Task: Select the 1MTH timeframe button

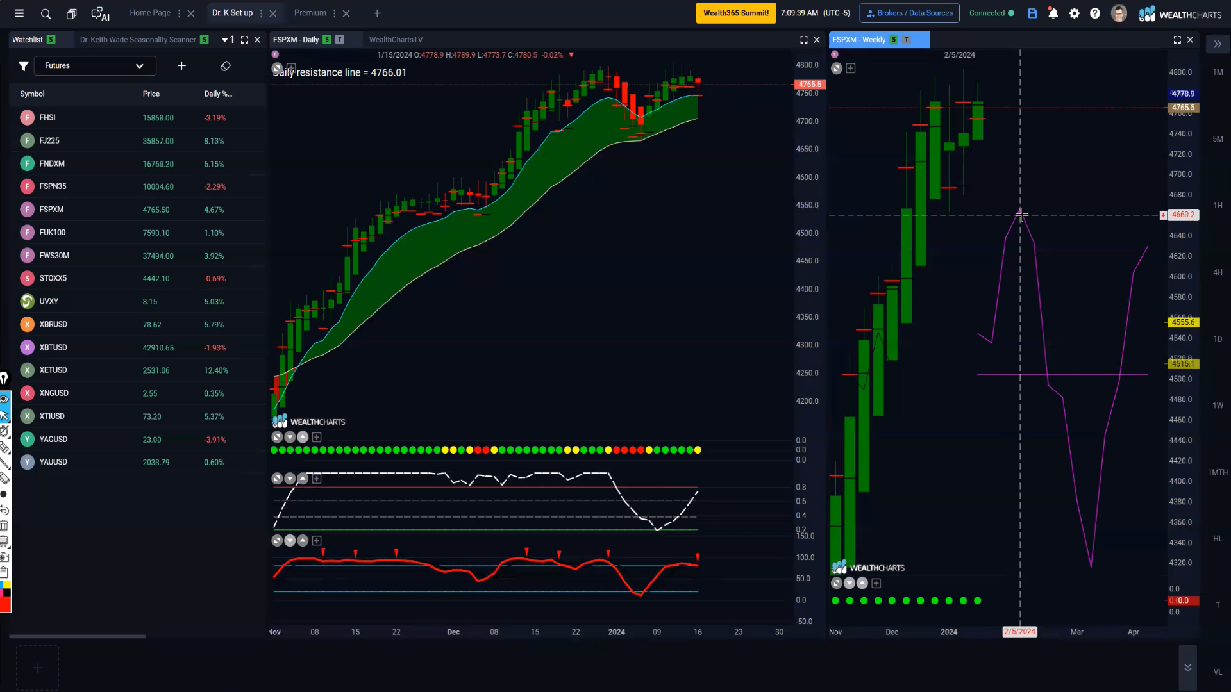Action: click(1218, 472)
